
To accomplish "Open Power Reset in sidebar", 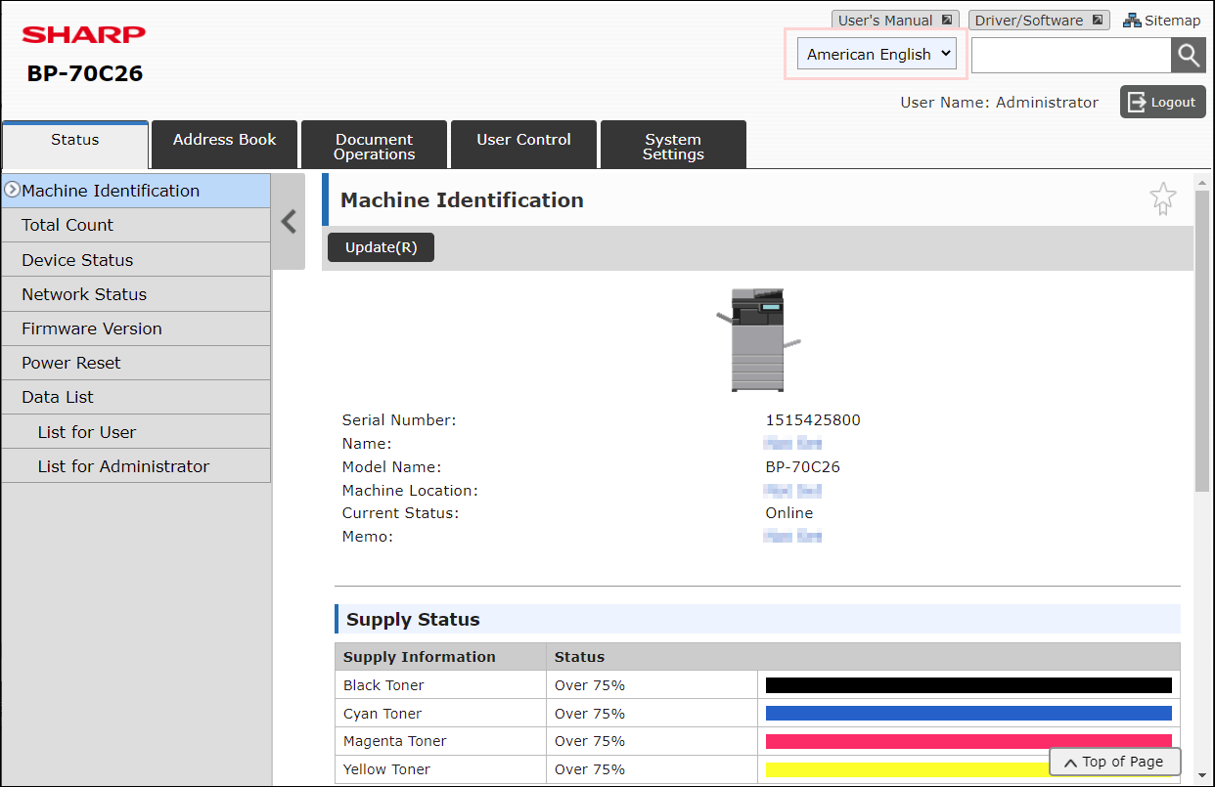I will pyautogui.click(x=136, y=363).
